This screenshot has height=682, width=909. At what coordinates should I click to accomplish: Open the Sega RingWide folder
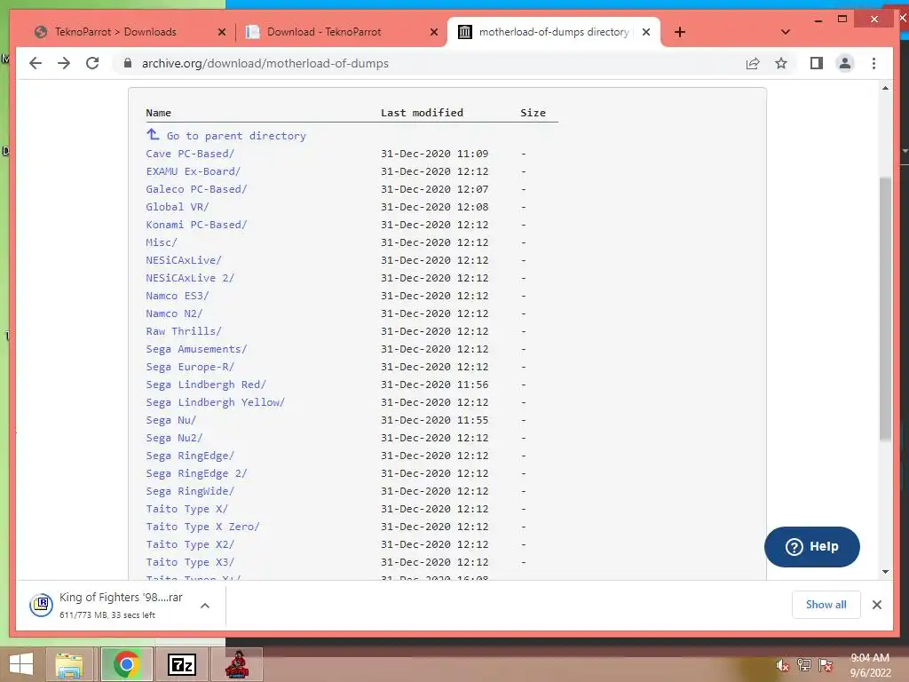[190, 491]
